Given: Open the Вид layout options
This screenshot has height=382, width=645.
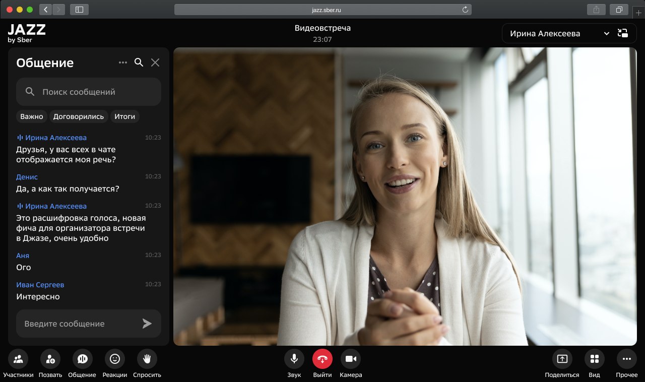Looking at the screenshot, I should point(595,359).
